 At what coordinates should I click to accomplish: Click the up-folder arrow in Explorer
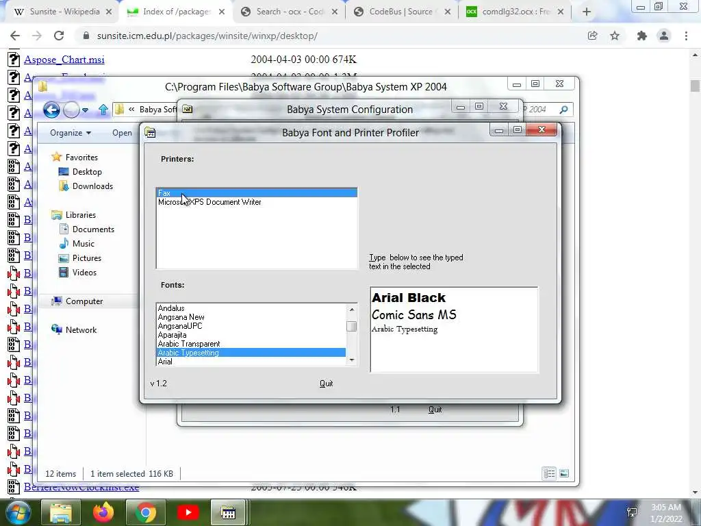click(x=103, y=110)
